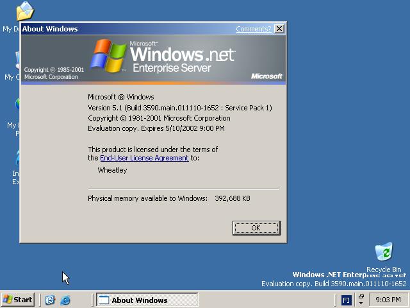Click the Version 5.1 build text line
The height and width of the screenshot is (308, 410).
pos(180,108)
